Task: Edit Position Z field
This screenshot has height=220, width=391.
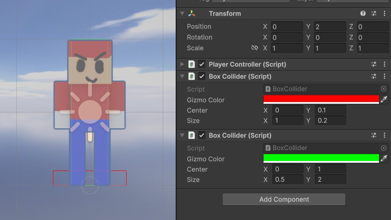Action: (x=372, y=27)
